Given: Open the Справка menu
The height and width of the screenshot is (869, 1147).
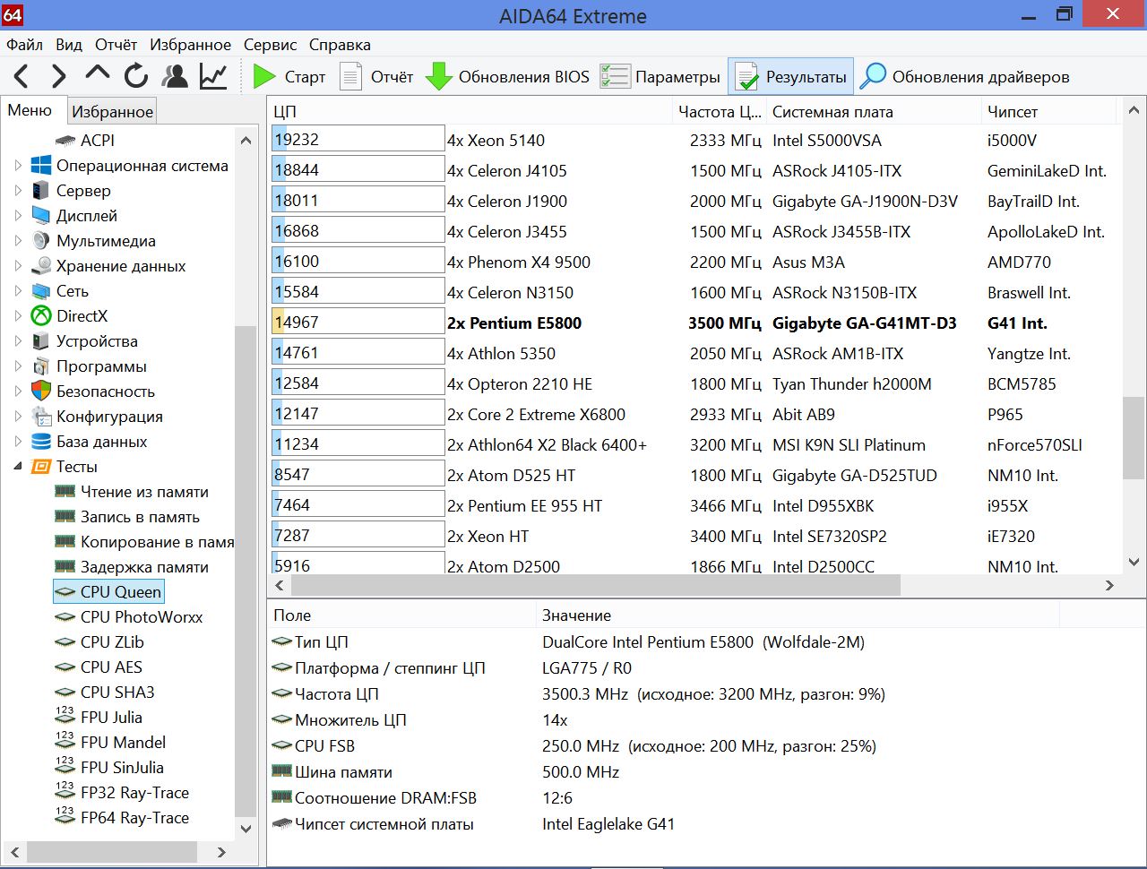Looking at the screenshot, I should pos(340,45).
